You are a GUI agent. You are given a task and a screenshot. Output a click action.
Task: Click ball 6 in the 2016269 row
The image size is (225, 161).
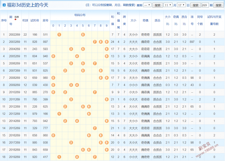(x=89, y=135)
